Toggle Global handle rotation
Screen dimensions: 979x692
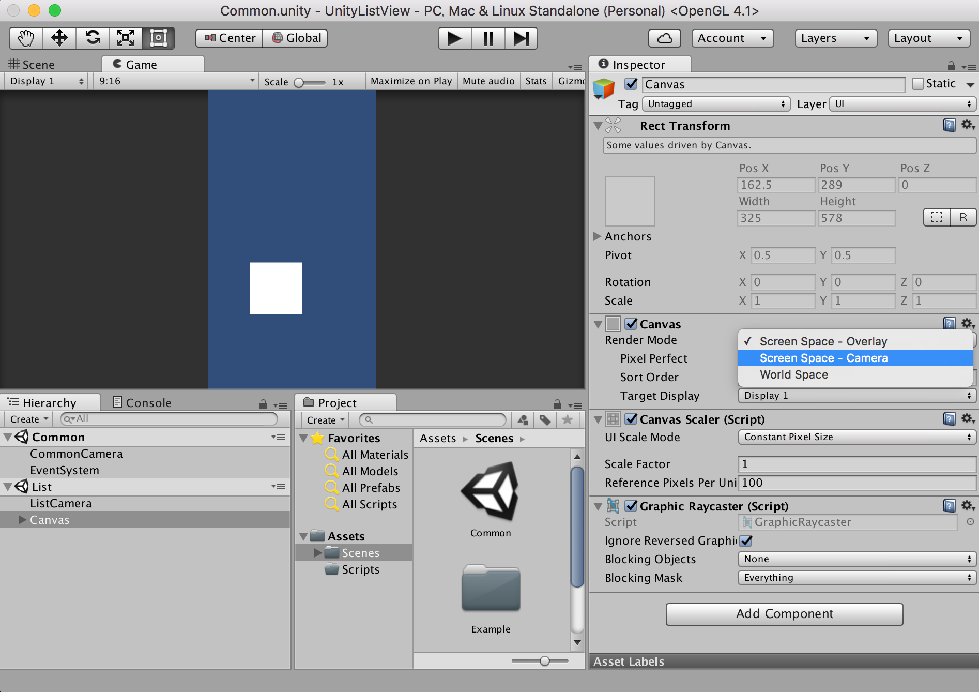pyautogui.click(x=295, y=38)
